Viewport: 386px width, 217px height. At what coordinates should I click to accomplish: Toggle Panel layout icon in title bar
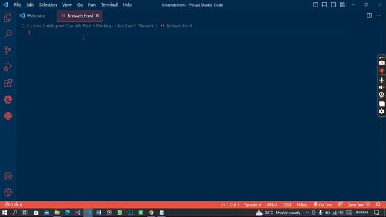coord(324,5)
